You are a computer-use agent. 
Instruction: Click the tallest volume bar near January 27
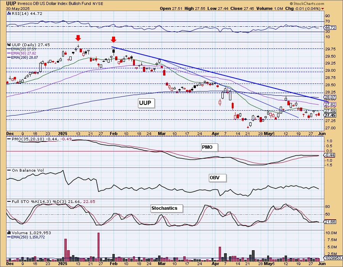(x=98, y=247)
